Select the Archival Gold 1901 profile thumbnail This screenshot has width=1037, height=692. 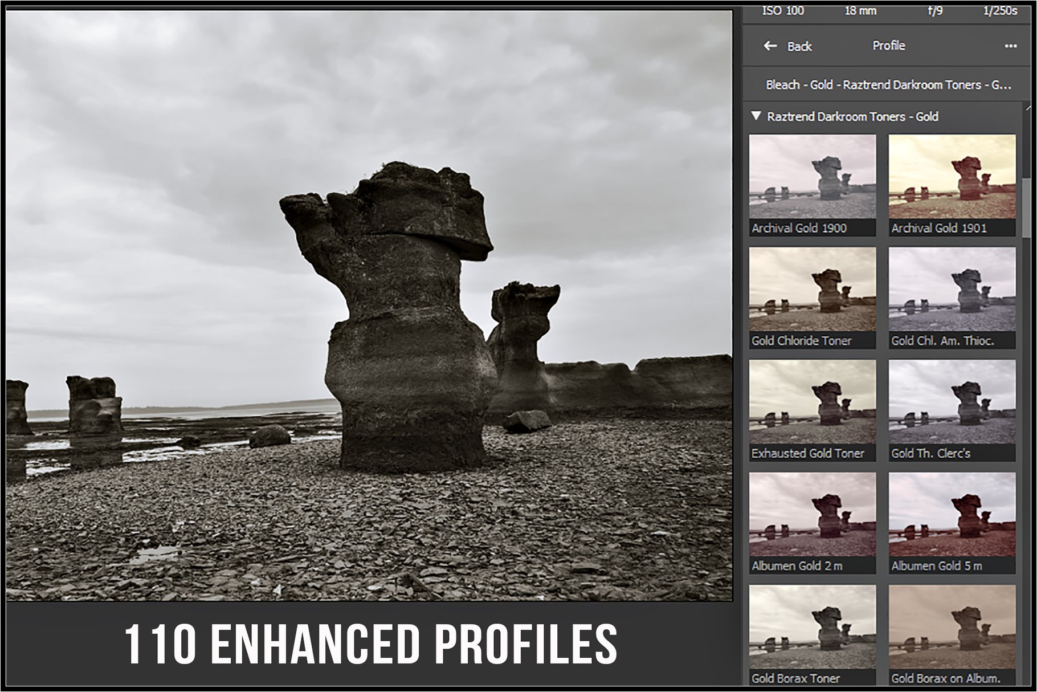tap(952, 185)
